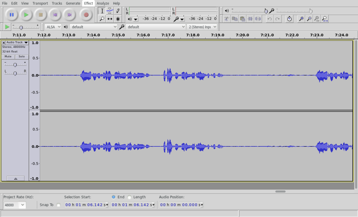The width and height of the screenshot is (358, 217).
Task: Select the Draw (pencil) tool
Action: [118, 11]
